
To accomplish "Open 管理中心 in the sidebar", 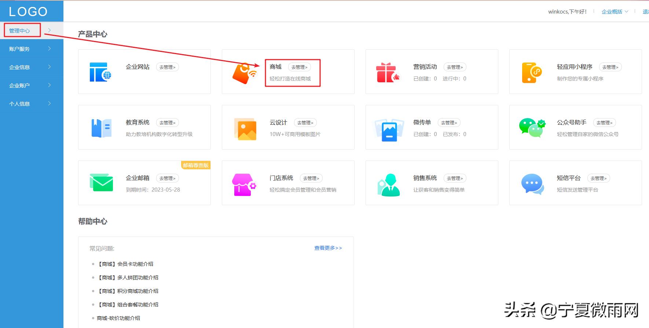I will tap(19, 31).
